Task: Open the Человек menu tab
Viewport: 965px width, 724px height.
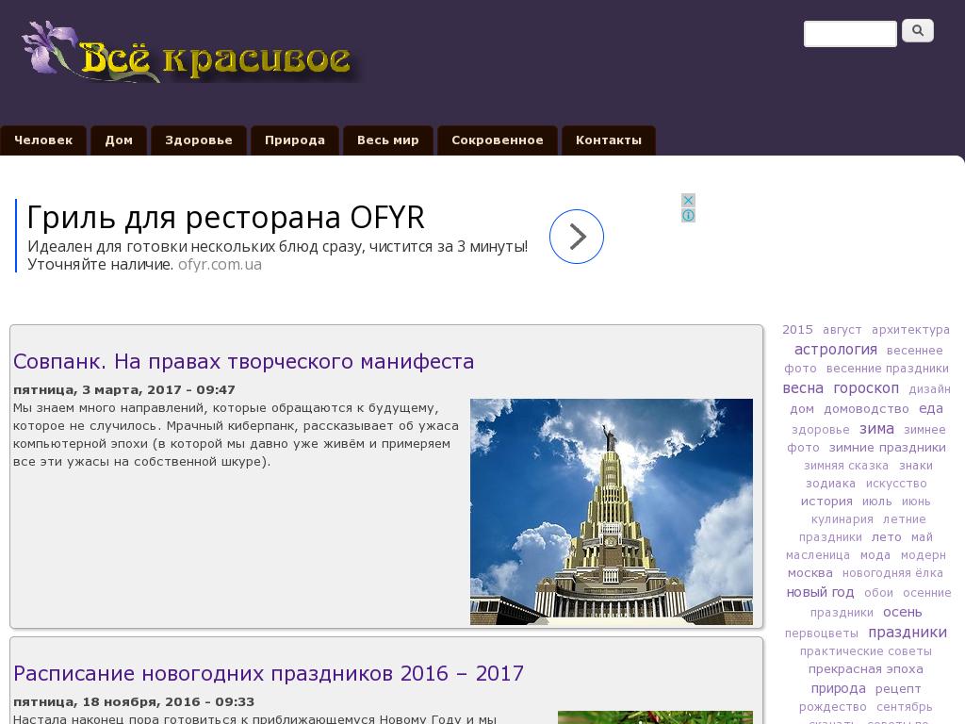Action: pyautogui.click(x=43, y=140)
